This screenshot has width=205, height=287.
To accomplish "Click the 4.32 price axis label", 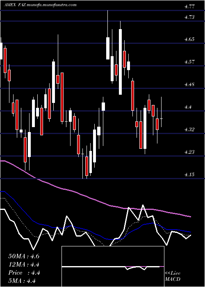I will click(189, 130).
